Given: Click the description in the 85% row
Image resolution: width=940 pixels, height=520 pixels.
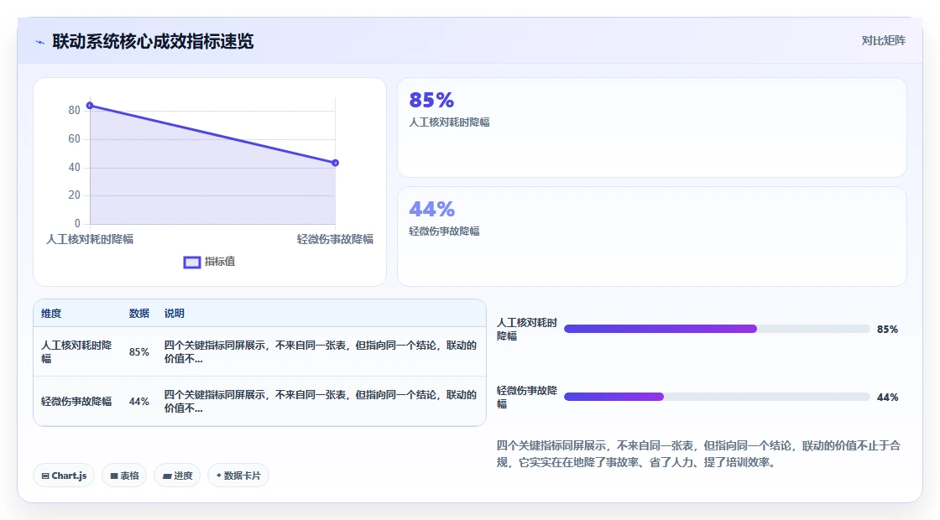Looking at the screenshot, I should pyautogui.click(x=321, y=351).
